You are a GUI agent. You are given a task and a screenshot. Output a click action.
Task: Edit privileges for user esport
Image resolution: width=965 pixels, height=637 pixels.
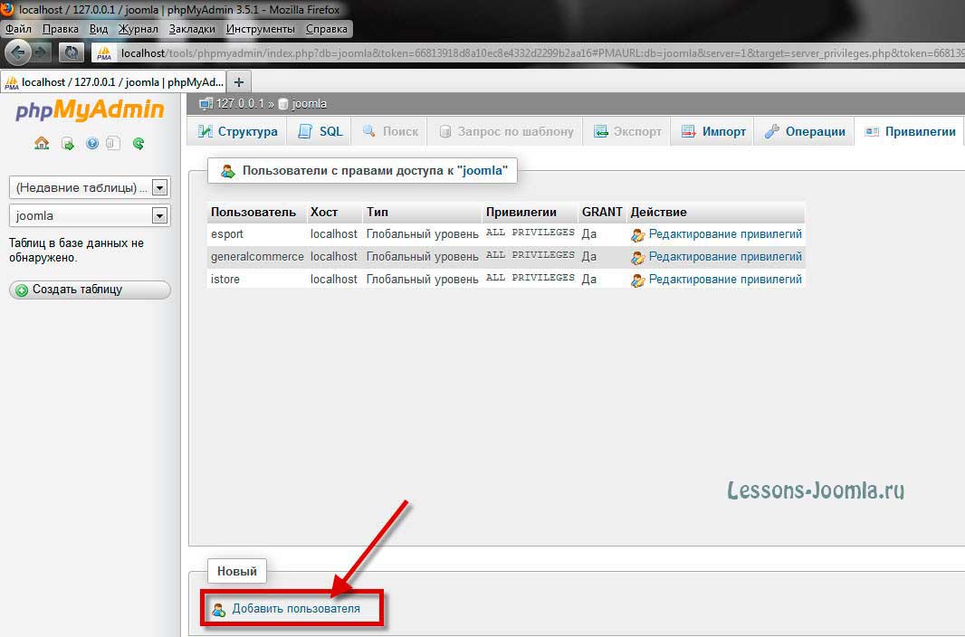click(x=717, y=234)
